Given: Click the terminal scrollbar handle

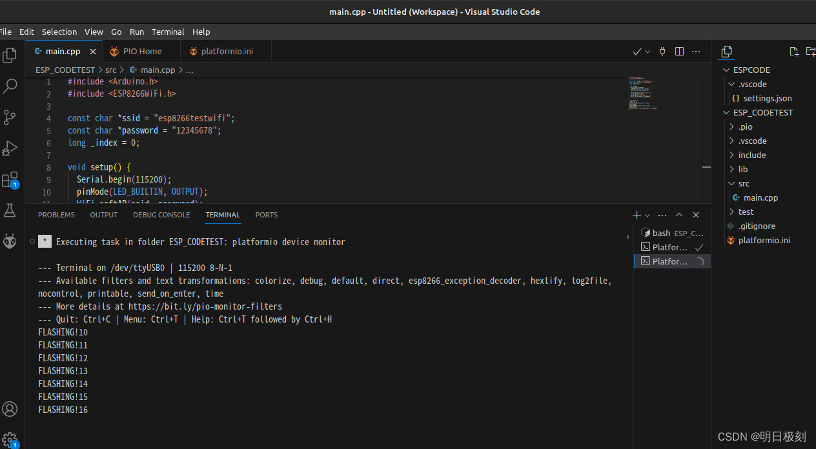Looking at the screenshot, I should pyautogui.click(x=627, y=237).
